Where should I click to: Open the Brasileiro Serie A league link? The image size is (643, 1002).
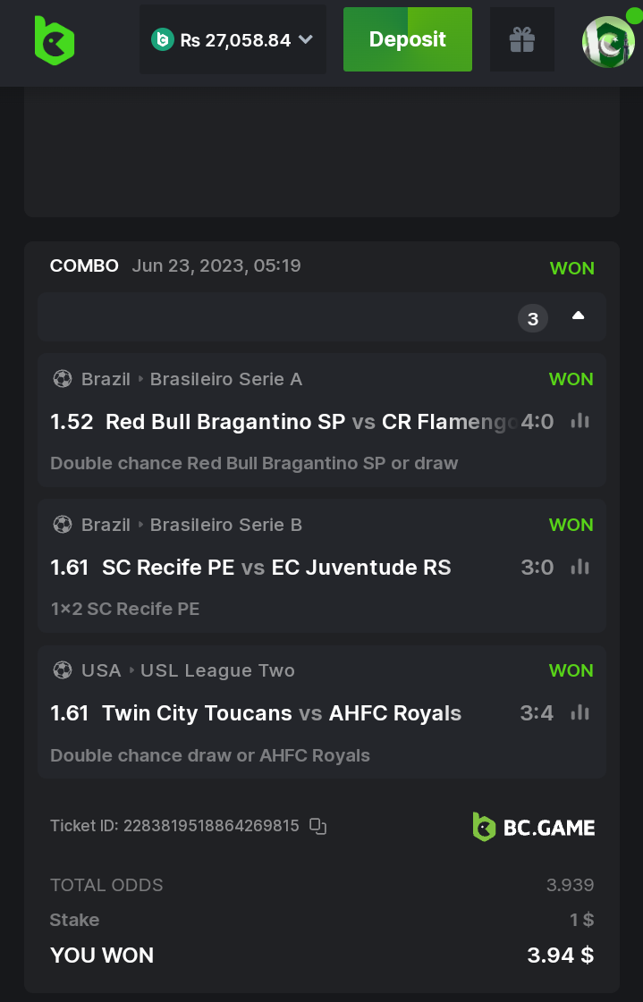tap(226, 379)
